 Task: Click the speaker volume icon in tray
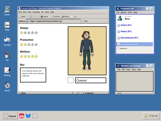click(x=146, y=116)
